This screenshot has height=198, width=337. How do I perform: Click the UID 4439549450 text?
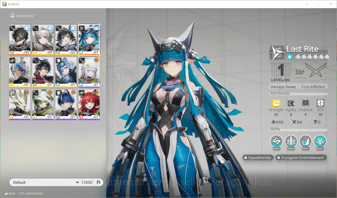pos(31,194)
